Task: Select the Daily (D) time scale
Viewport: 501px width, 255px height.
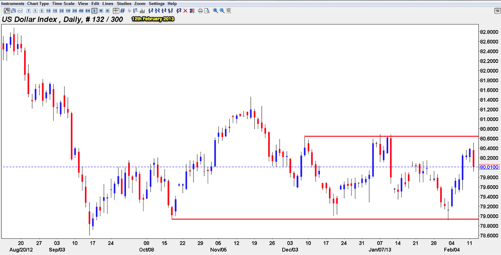Action: 94,11
